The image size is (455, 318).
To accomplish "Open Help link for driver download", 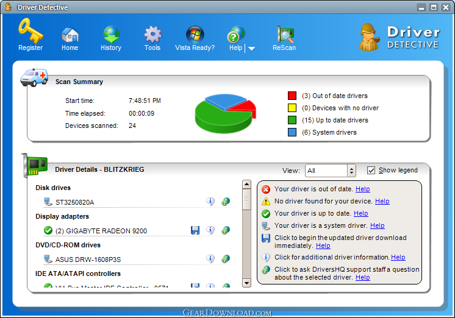I will point(323,246).
